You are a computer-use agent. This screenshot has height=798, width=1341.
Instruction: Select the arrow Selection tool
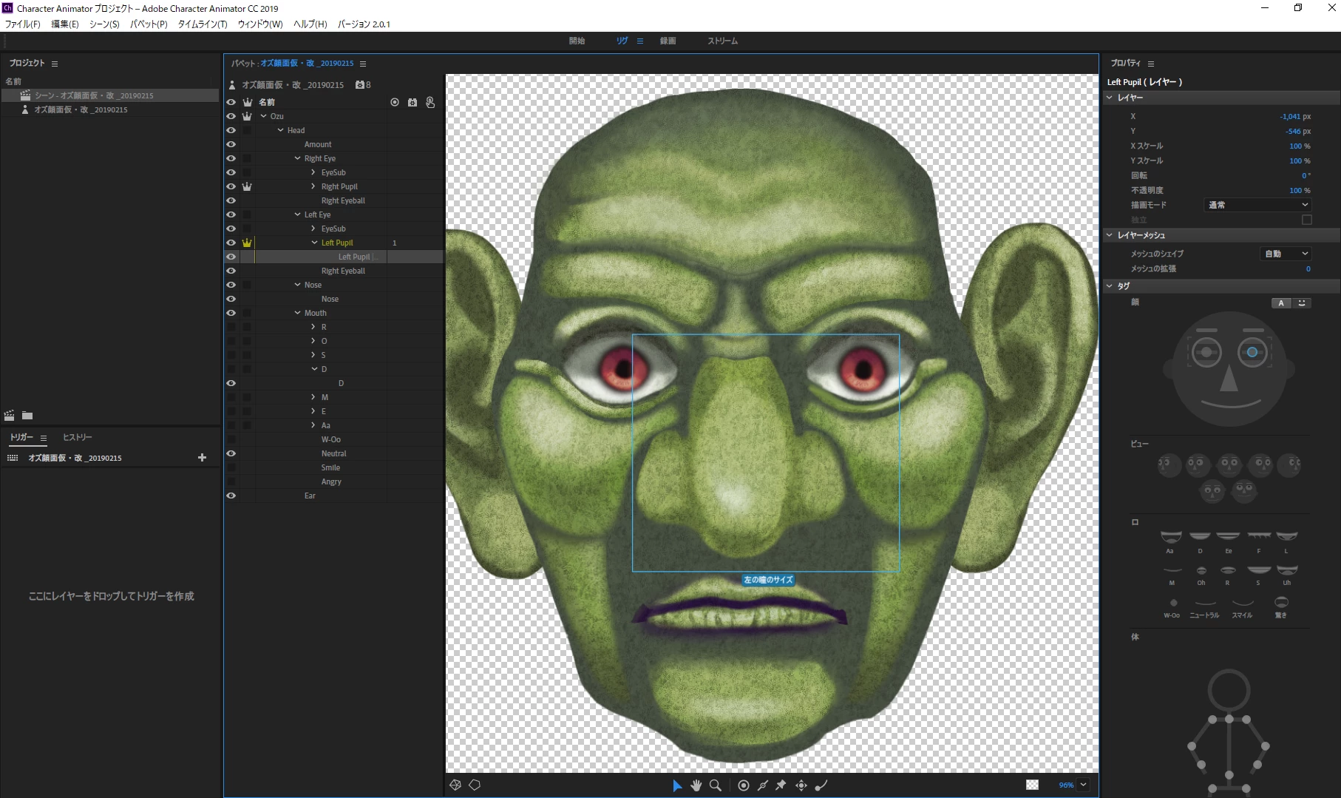pyautogui.click(x=677, y=785)
